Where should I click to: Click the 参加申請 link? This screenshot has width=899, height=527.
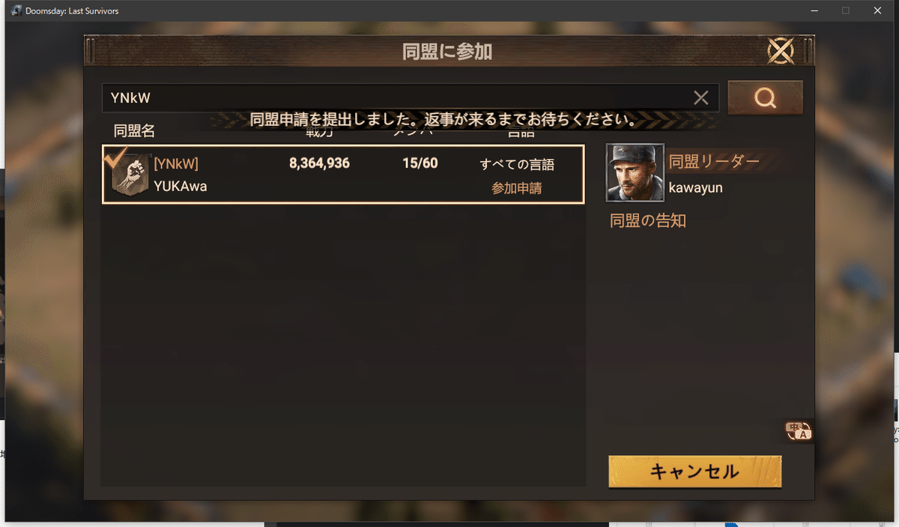click(x=516, y=188)
